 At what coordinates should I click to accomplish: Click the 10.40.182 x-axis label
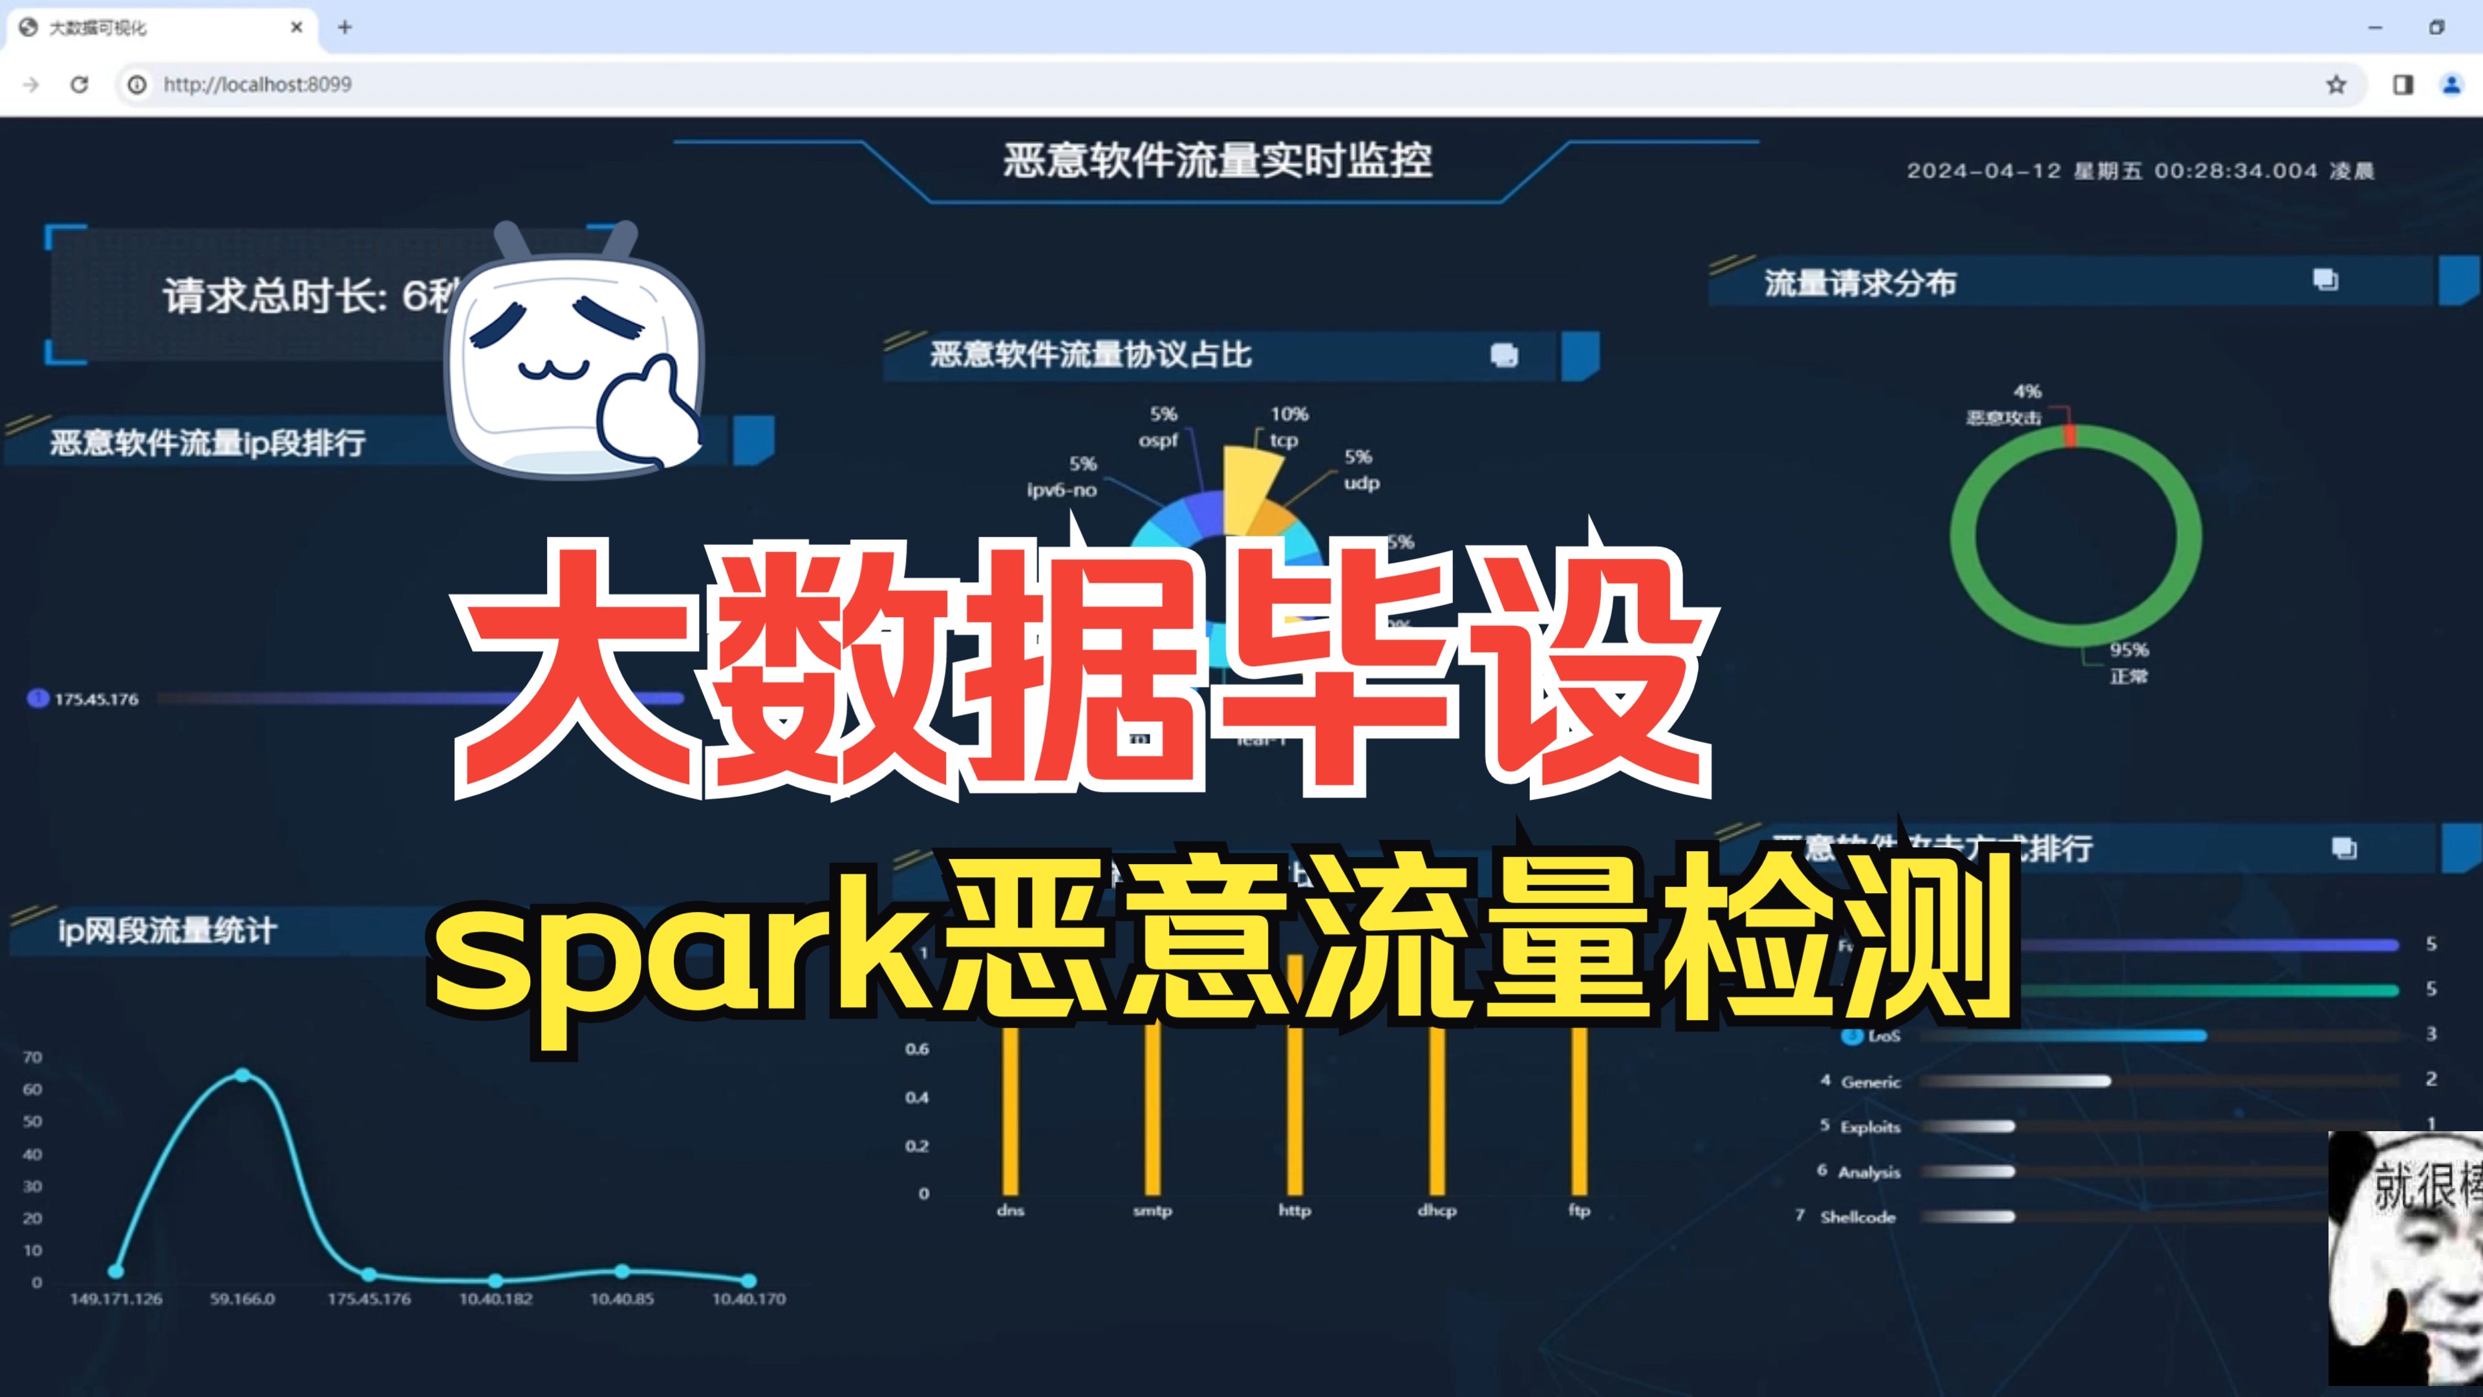pyautogui.click(x=495, y=1299)
